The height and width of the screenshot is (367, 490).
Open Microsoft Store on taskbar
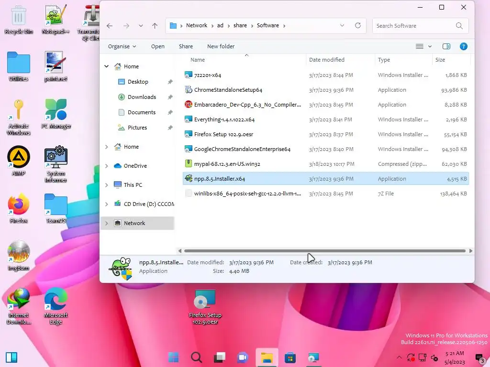point(290,357)
